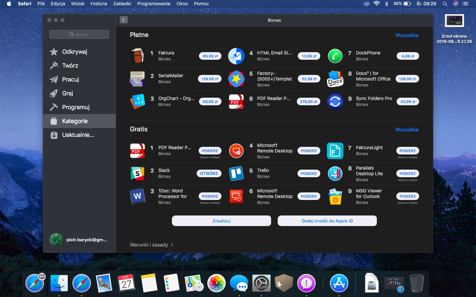Open the Faktura app icon
476x297 pixels.
coord(137,56)
